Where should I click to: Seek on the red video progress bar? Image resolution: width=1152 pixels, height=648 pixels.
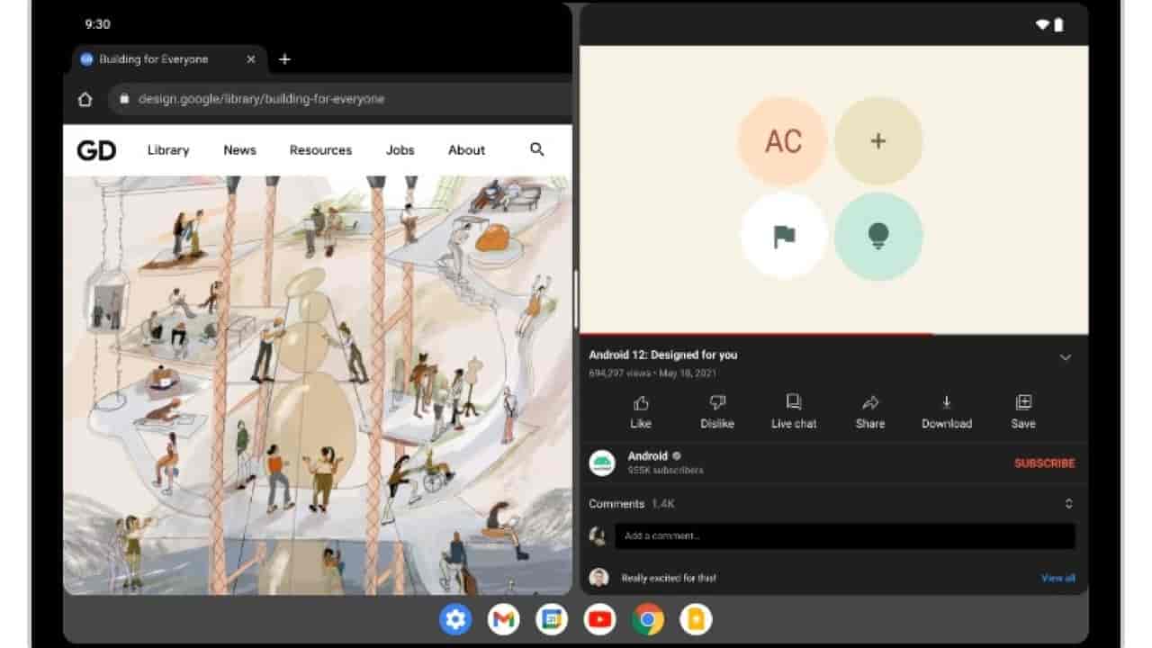coord(833,334)
